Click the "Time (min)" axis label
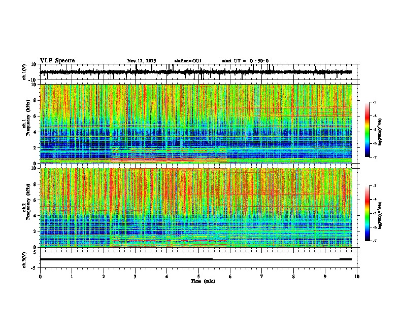Image resolution: width=402 pixels, height=310 pixels. [x=203, y=281]
